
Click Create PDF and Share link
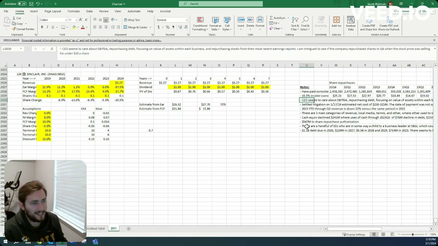point(369,24)
